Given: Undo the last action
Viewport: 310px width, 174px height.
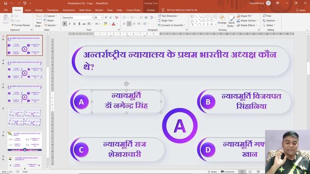Looking at the screenshot, I should (12, 3).
